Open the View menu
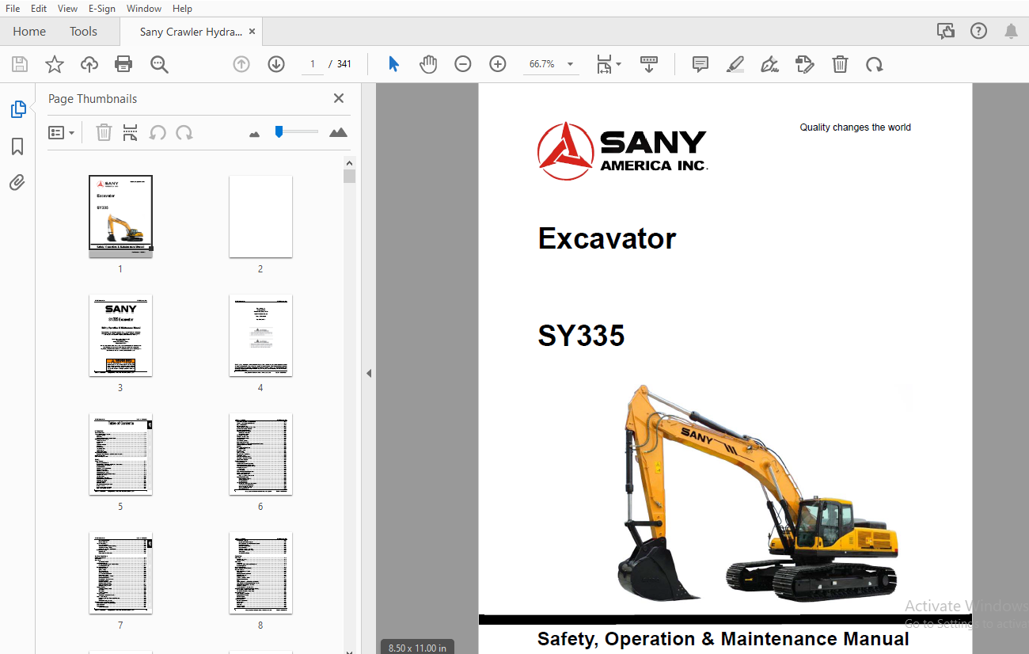 coord(68,8)
